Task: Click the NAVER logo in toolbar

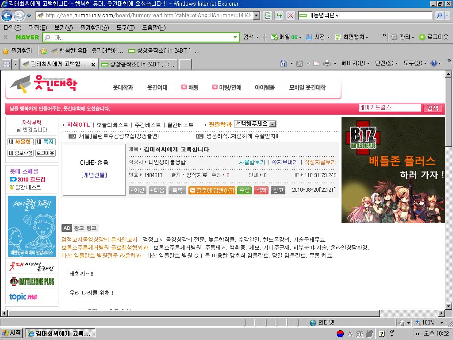Action: click(x=27, y=37)
